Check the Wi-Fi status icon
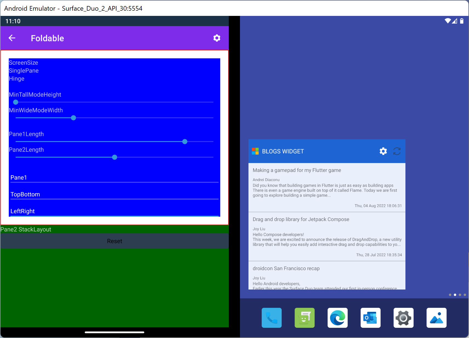Viewport: 469px width, 338px height. click(448, 21)
